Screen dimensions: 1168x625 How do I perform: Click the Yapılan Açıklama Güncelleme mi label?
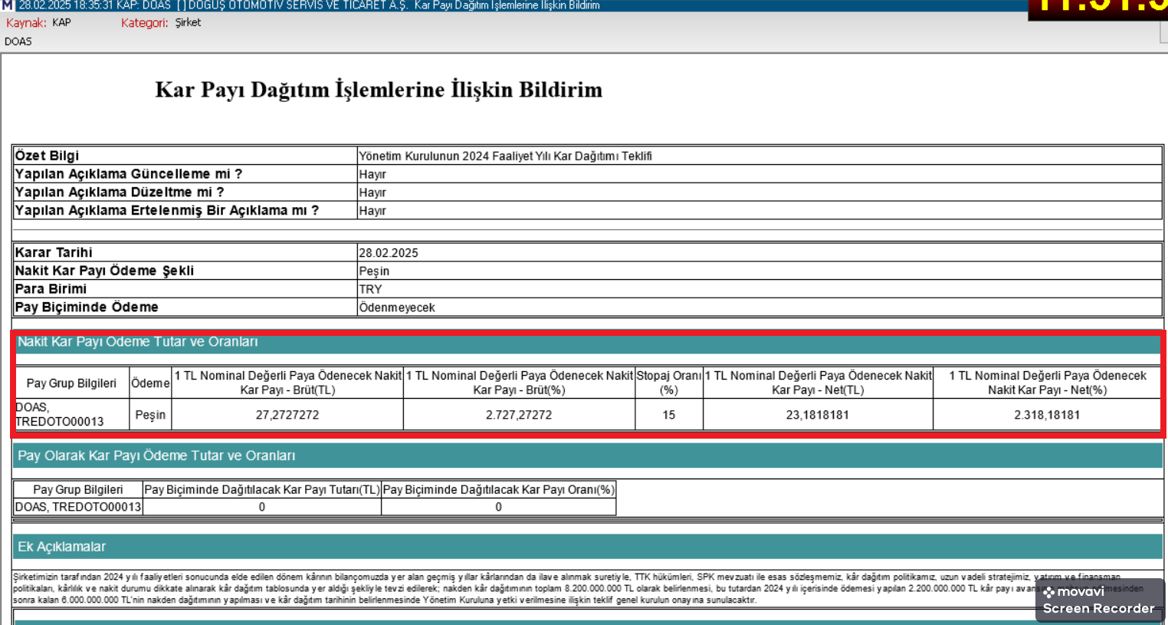[128, 174]
